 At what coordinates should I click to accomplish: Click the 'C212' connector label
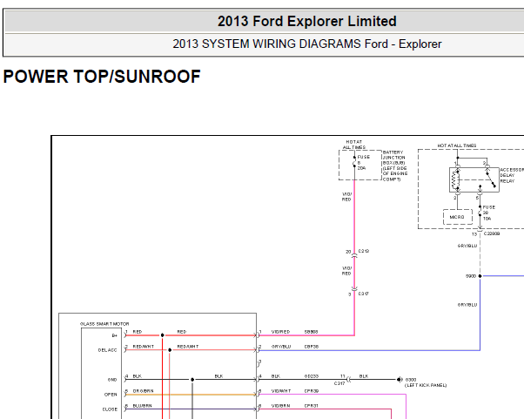click(364, 251)
